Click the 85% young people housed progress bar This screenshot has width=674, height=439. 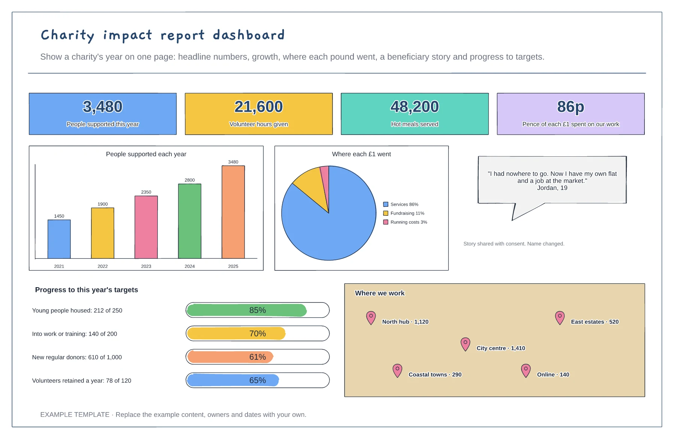click(258, 310)
